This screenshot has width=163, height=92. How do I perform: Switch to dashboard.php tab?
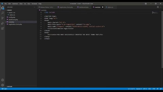pos(84,7)
